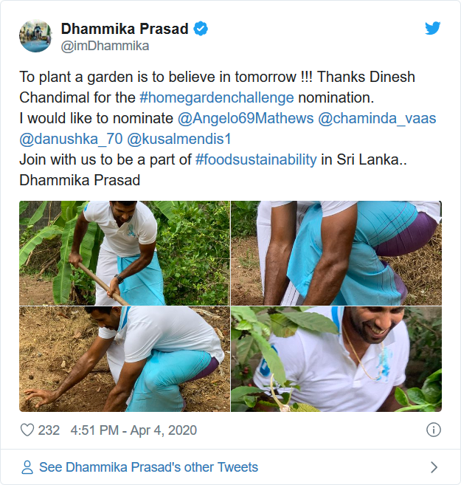This screenshot has width=461, height=485.
Task: Click the Dhammika Prasad display name
Action: (124, 29)
